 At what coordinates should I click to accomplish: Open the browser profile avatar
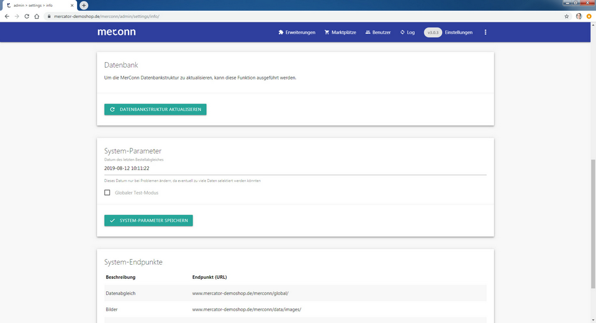pyautogui.click(x=579, y=16)
